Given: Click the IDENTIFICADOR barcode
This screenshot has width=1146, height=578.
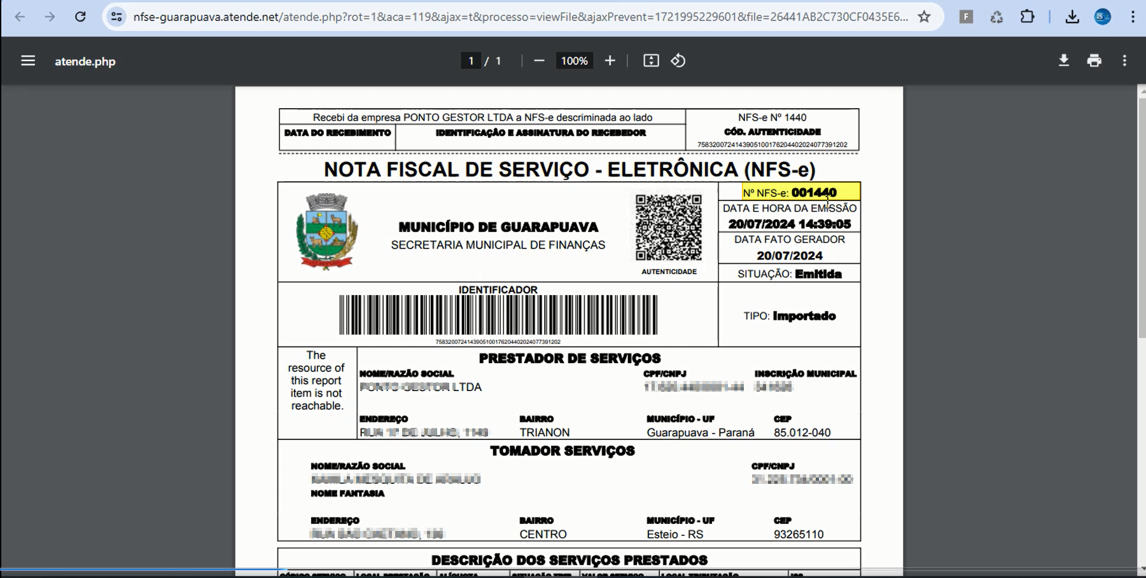Looking at the screenshot, I should (498, 315).
